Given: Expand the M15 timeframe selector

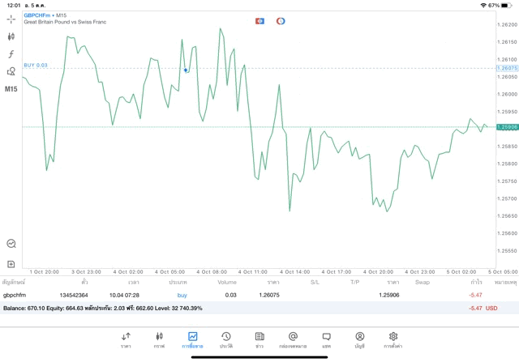Looking at the screenshot, I should tap(11, 89).
